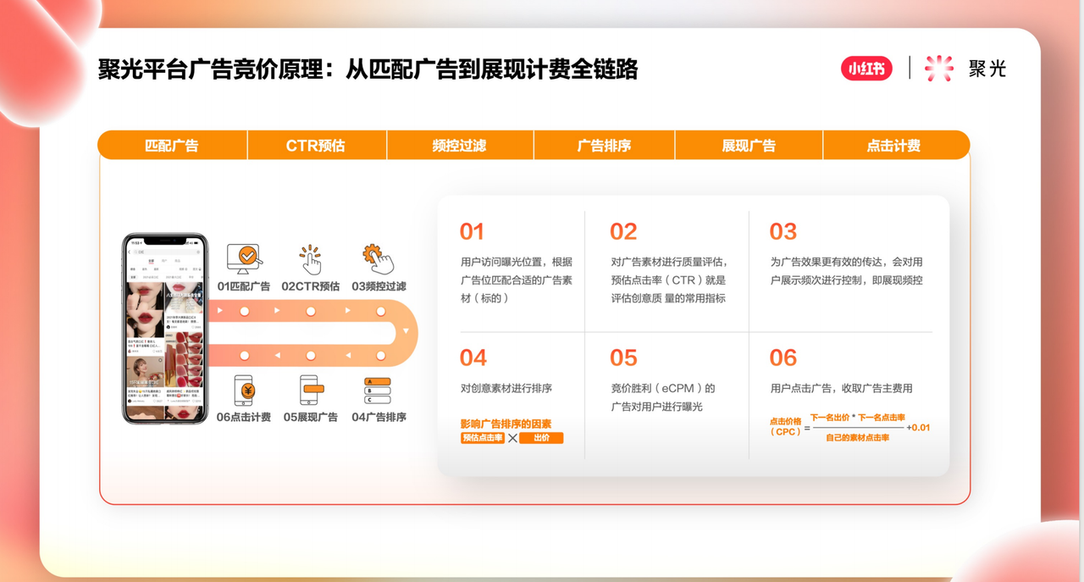Click the flow dot above 06点击计费

245,356
